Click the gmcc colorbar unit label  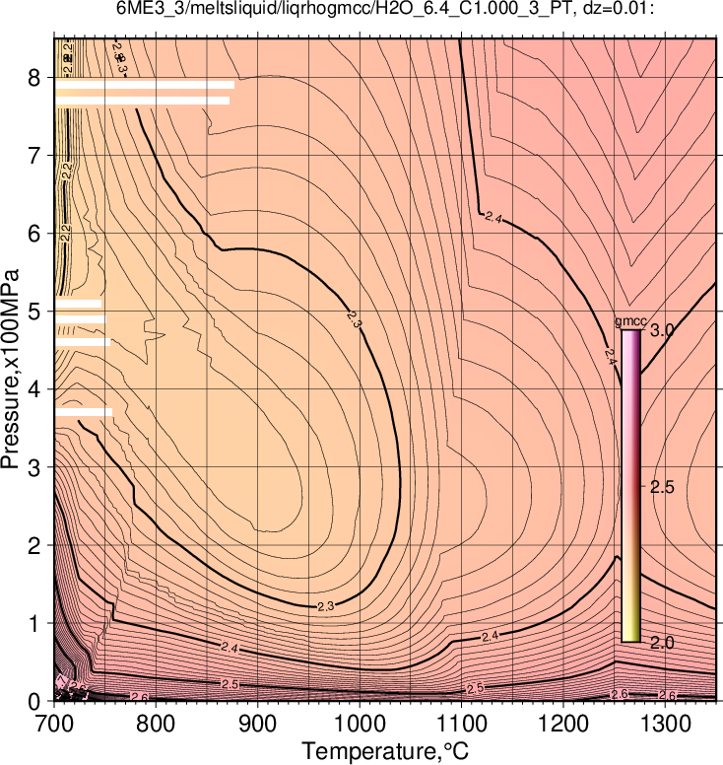pyautogui.click(x=630, y=321)
